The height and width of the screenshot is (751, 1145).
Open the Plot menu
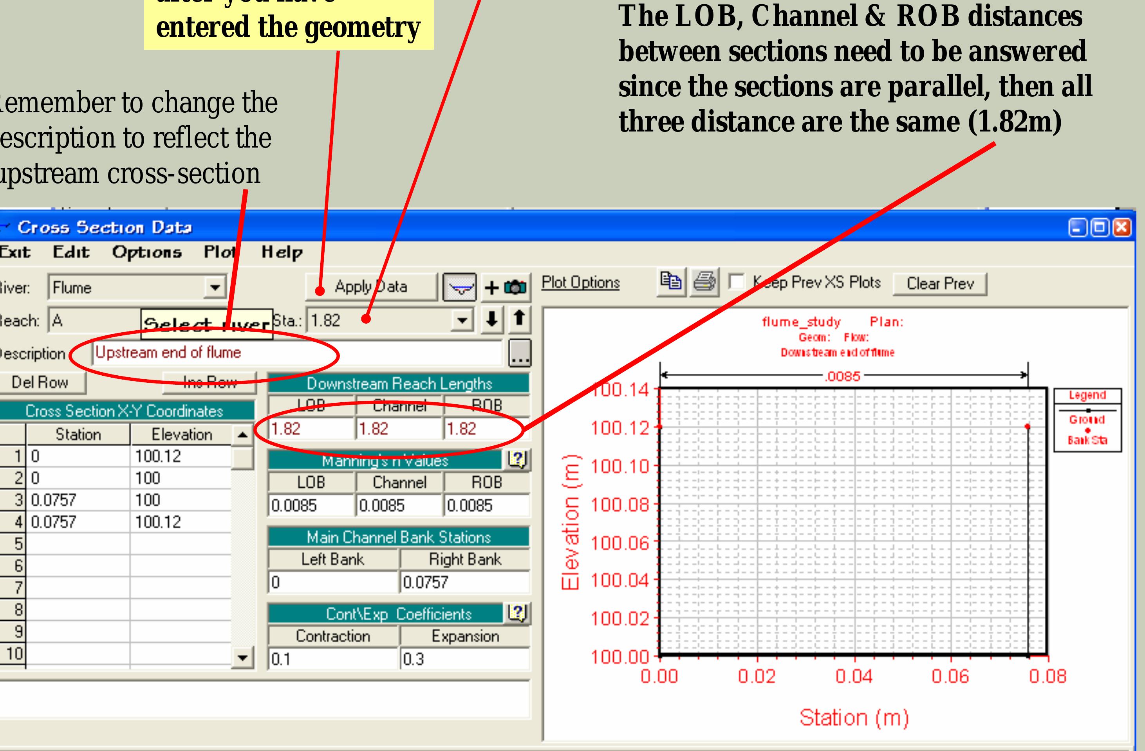(x=221, y=252)
